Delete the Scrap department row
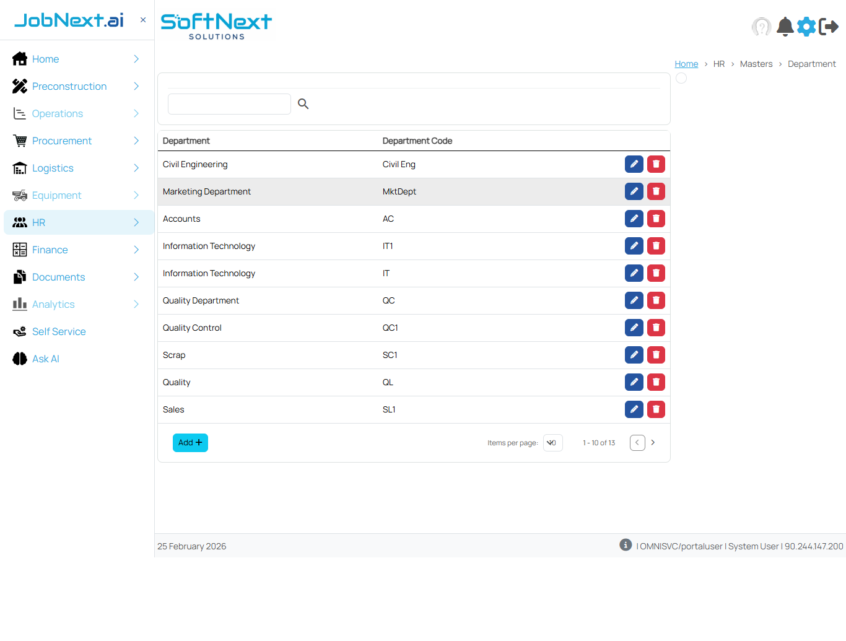 [x=656, y=355]
